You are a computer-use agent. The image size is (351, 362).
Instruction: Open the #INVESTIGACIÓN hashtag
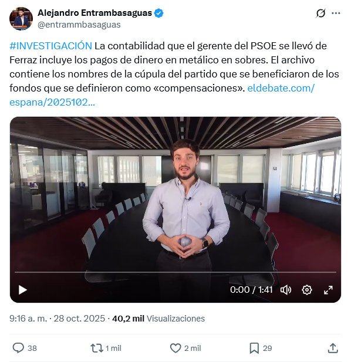[x=51, y=46]
